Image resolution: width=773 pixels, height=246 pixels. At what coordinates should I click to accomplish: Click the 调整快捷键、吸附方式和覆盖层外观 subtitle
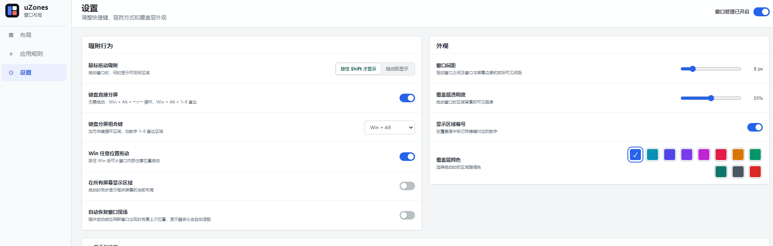tap(124, 18)
